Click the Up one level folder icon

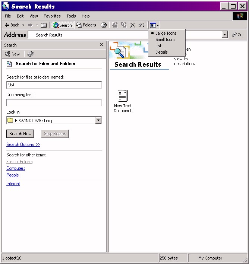tap(44, 25)
